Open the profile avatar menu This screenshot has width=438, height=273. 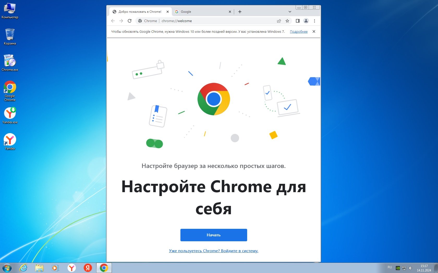306,21
